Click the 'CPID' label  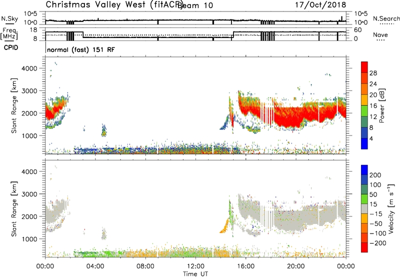(x=11, y=47)
